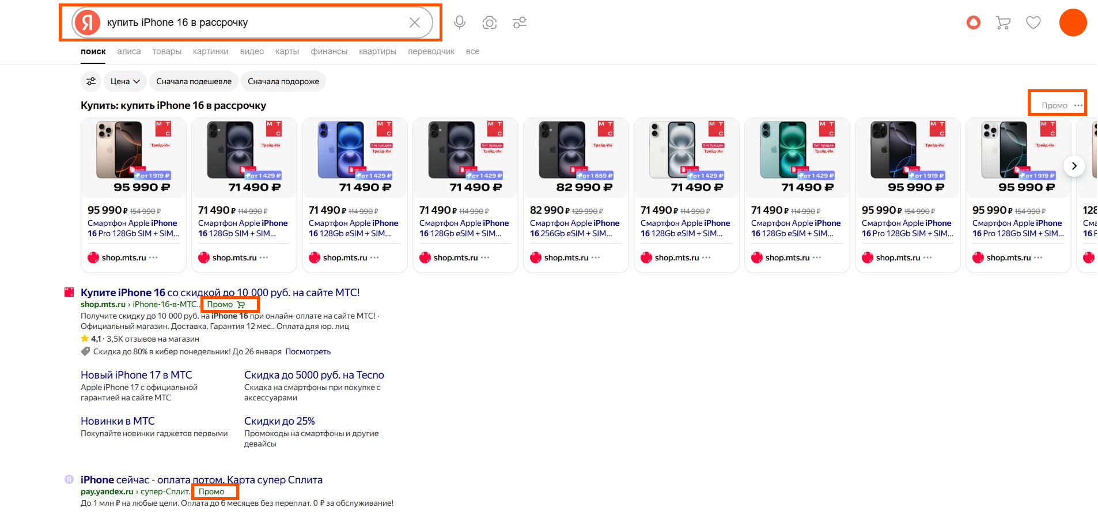Show next products with the carousel arrow

1074,166
